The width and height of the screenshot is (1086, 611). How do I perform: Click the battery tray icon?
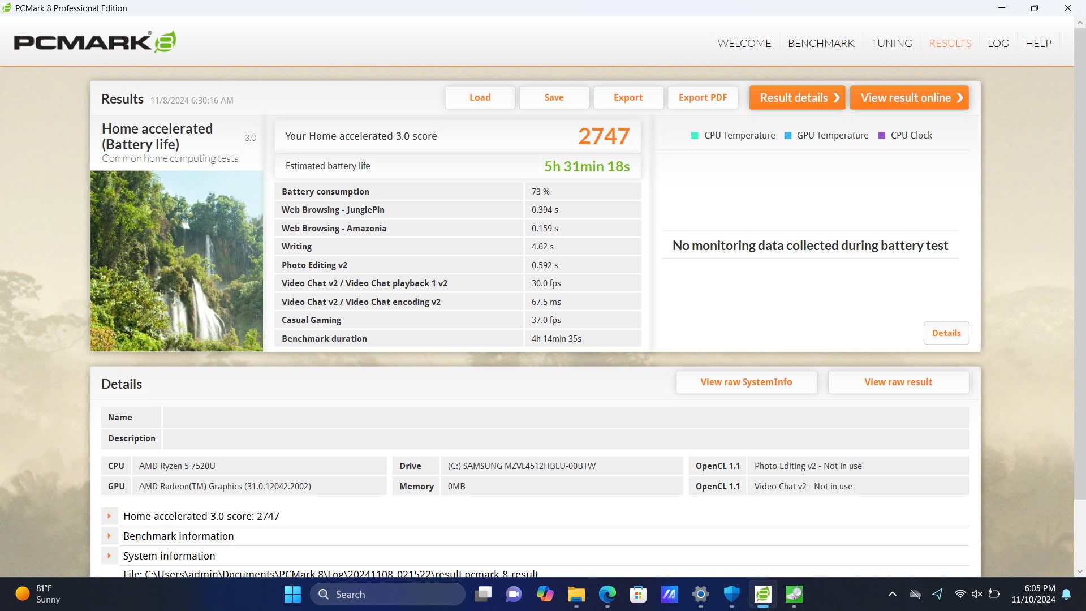994,594
